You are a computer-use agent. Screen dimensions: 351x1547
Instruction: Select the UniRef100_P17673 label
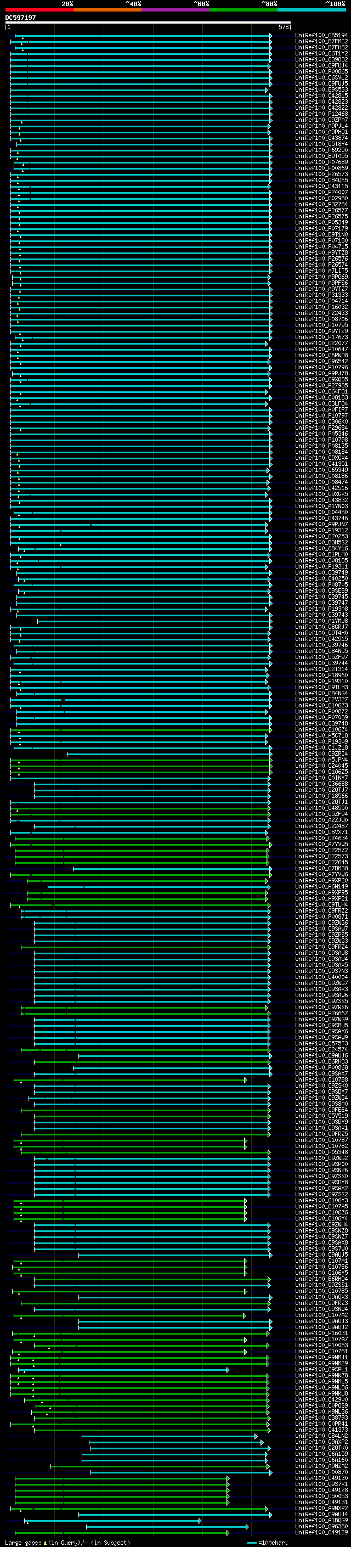(x=321, y=337)
